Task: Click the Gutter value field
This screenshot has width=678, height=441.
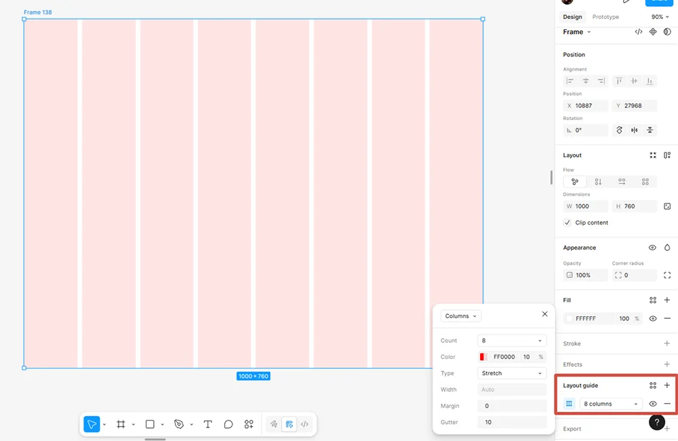Action: (x=511, y=422)
